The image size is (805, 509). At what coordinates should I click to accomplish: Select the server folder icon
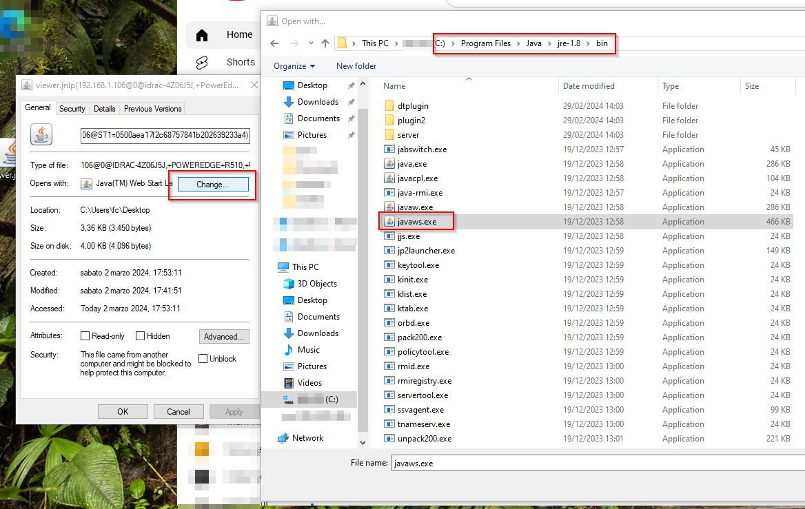point(389,134)
